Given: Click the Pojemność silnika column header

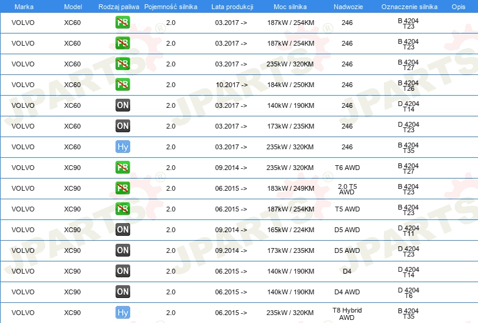Looking at the screenshot, I should click(x=171, y=7).
